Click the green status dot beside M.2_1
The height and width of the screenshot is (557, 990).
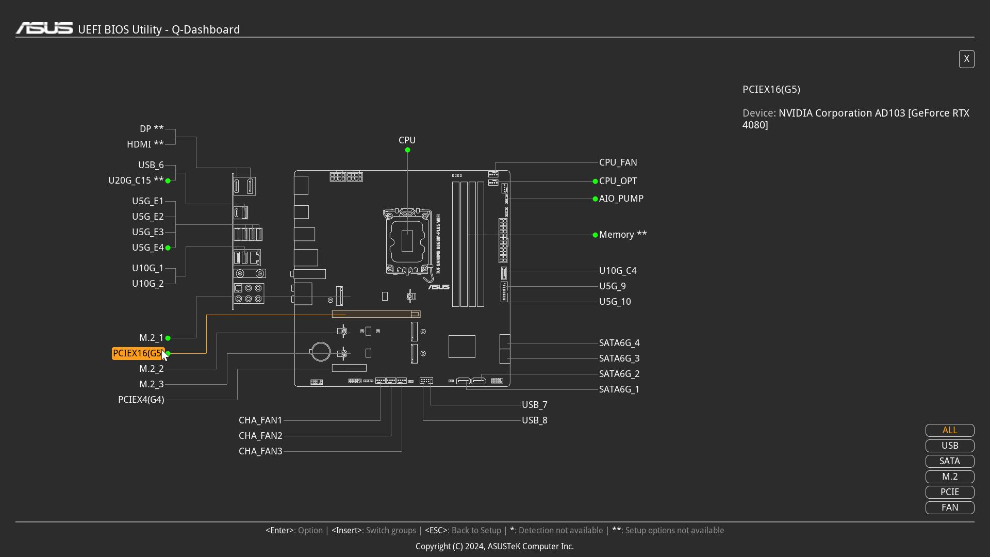pyautogui.click(x=168, y=338)
